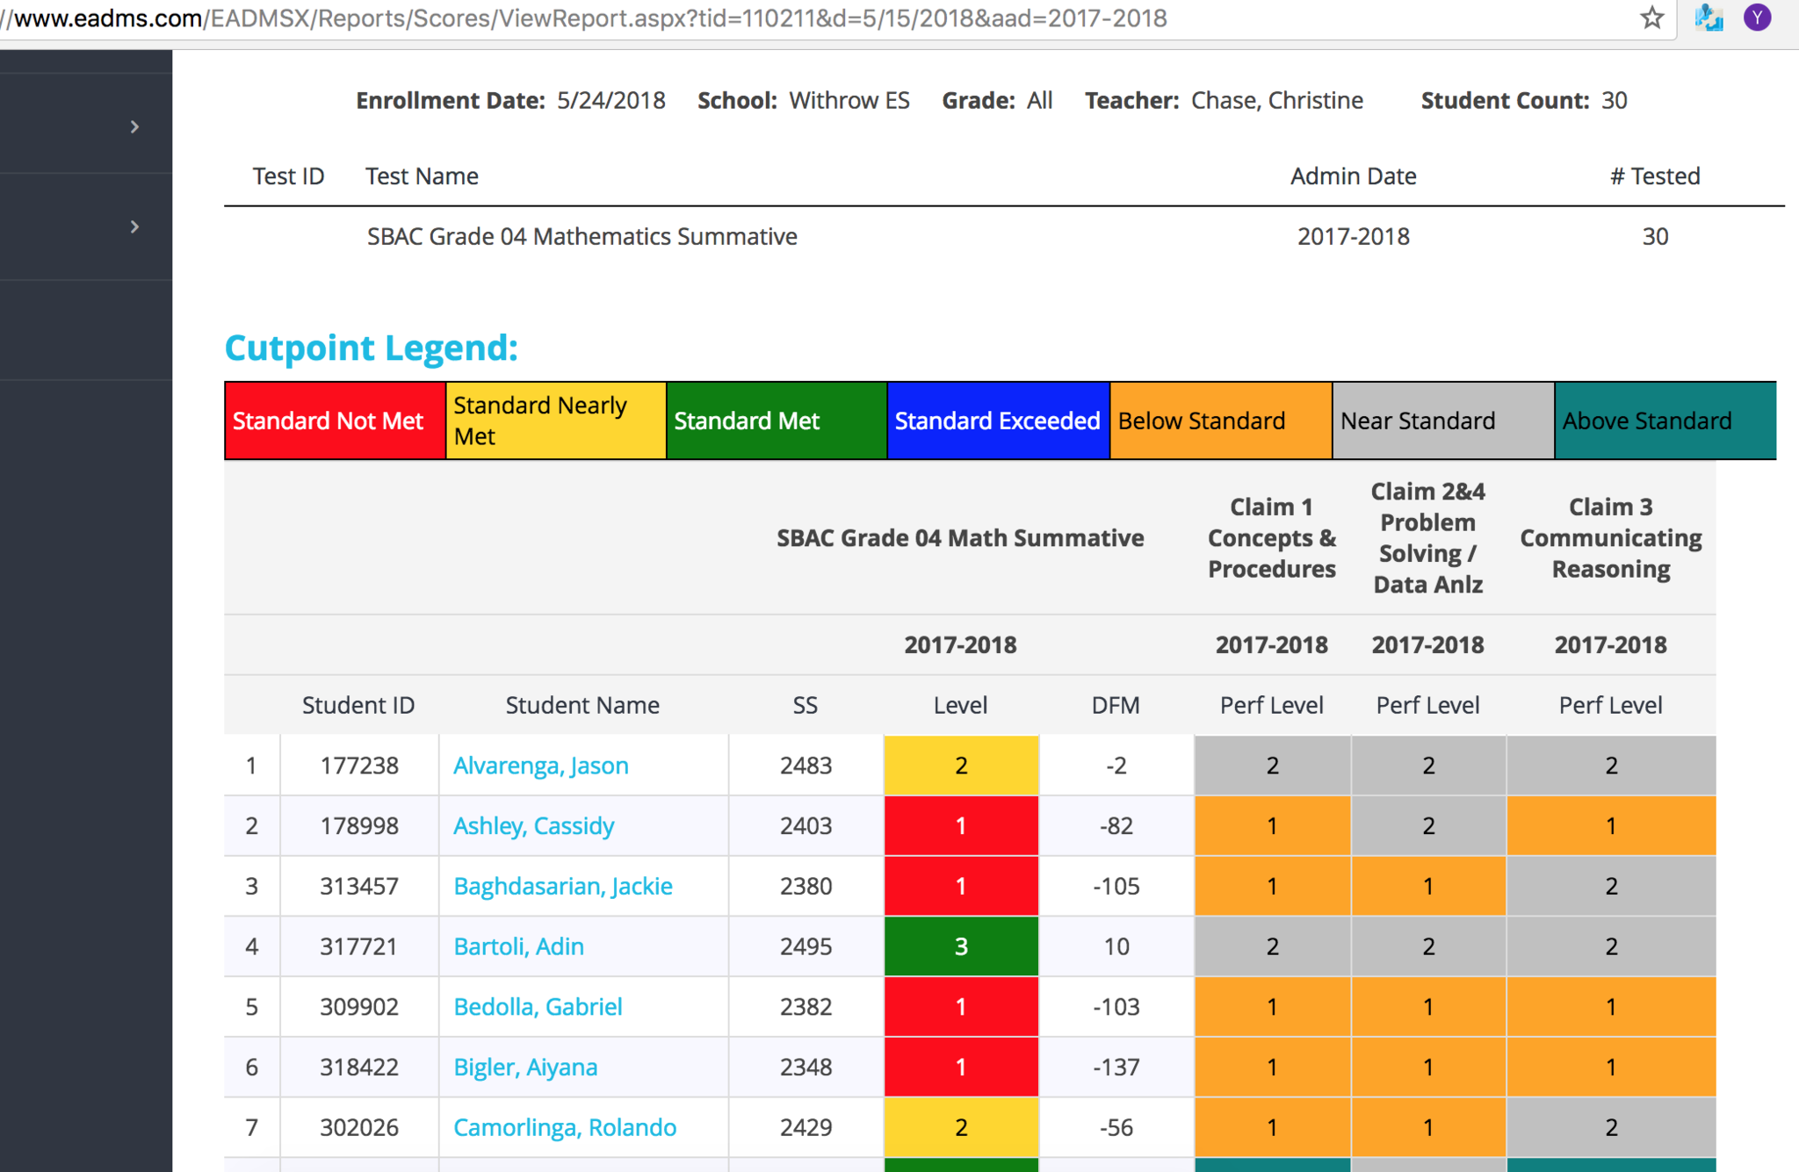The height and width of the screenshot is (1172, 1799).
Task: Click the DFM column header
Action: pos(1116,705)
